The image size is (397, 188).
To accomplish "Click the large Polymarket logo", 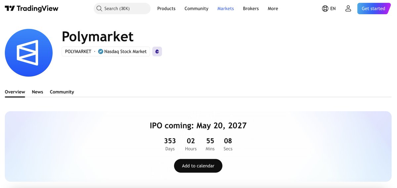I will (x=29, y=53).
